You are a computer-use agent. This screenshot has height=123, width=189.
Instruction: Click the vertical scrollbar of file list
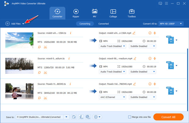point(187,80)
